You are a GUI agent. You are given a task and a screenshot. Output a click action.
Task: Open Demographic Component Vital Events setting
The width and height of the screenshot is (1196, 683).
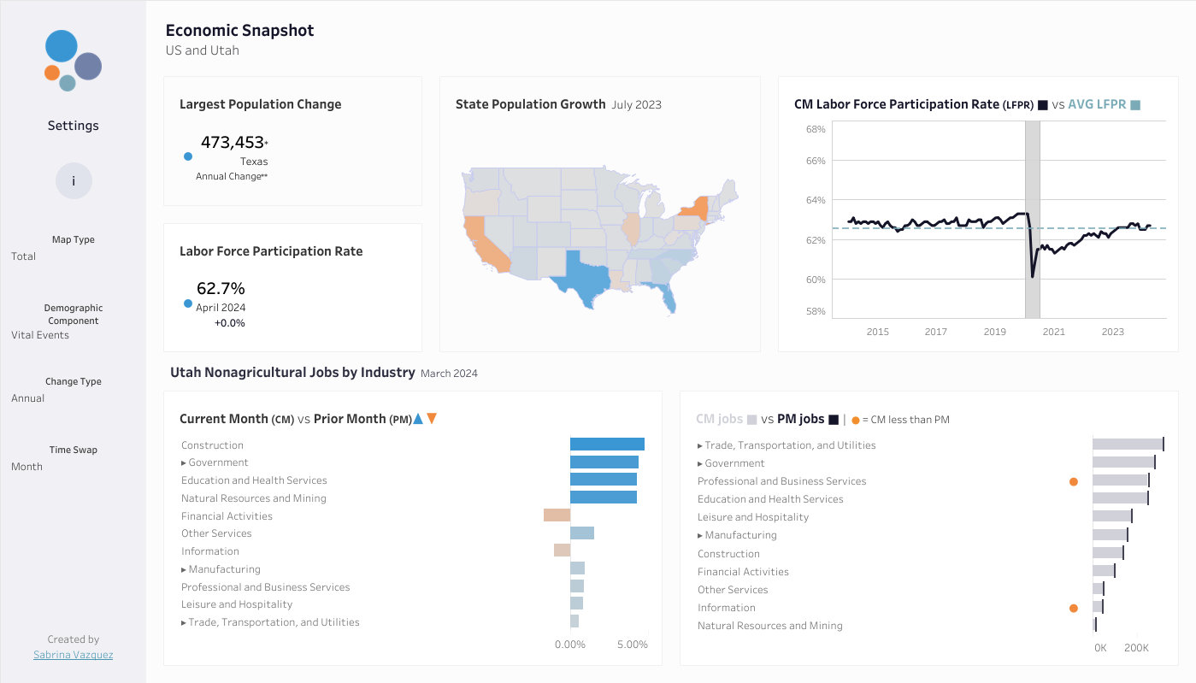(40, 335)
